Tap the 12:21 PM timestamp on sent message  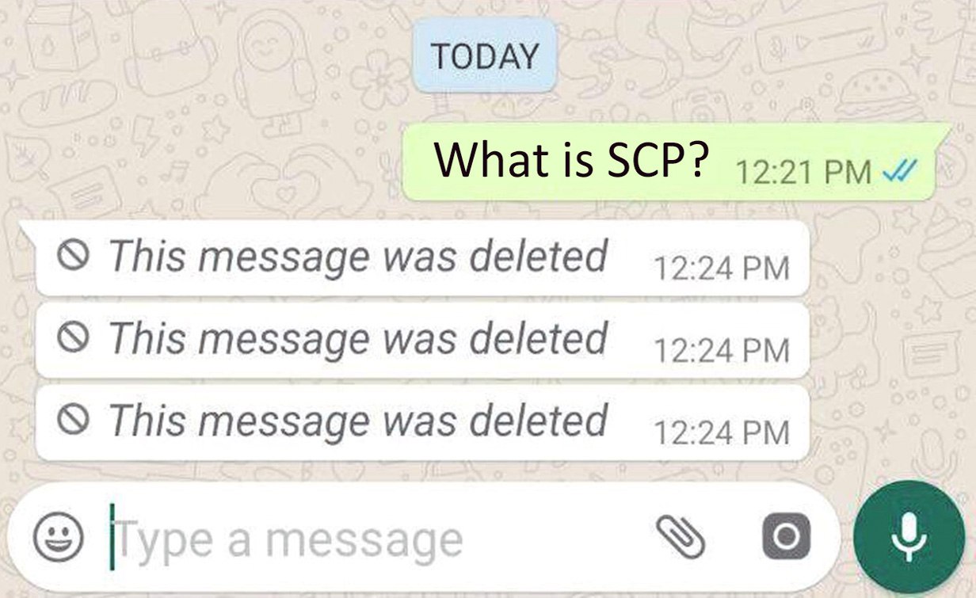point(803,171)
